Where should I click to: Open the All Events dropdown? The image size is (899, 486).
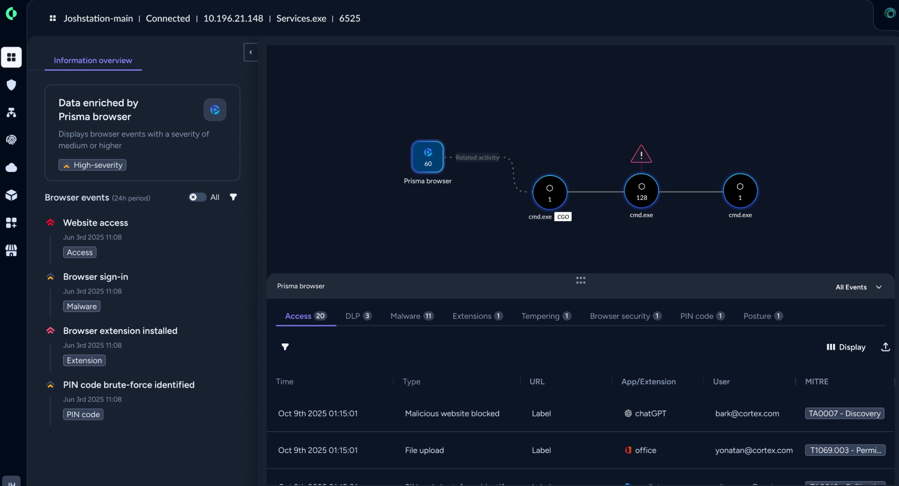[859, 287]
